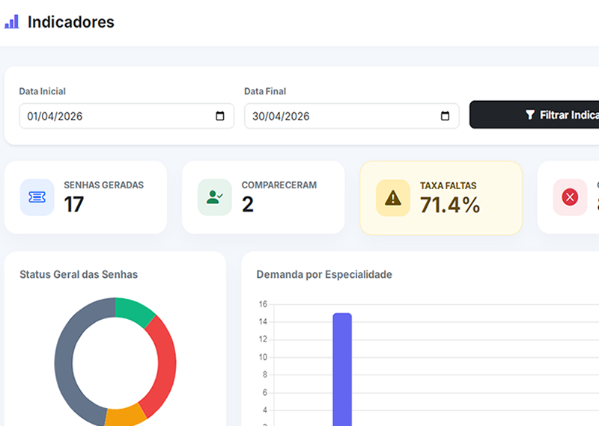This screenshot has height=426, width=599.
Task: Click the orange segment of donut chart
Action: pos(125,416)
